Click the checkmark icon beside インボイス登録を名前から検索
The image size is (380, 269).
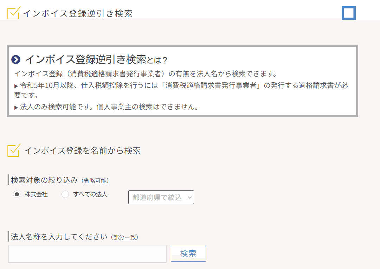(13, 150)
